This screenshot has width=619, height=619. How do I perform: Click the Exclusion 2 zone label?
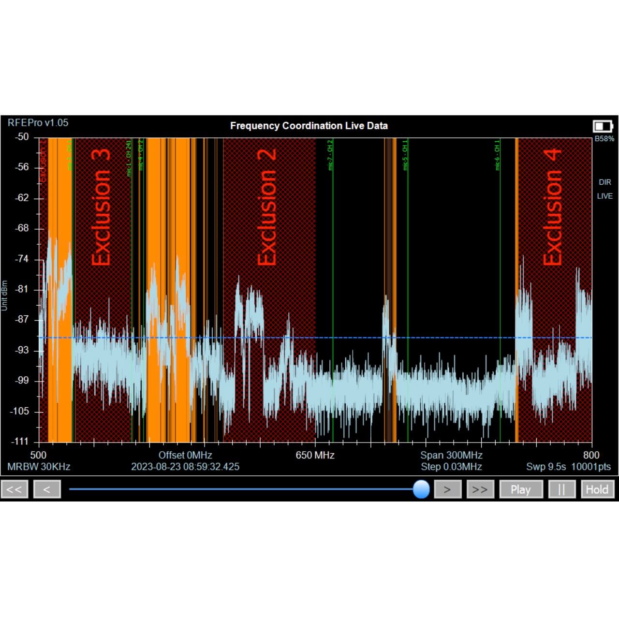(266, 207)
